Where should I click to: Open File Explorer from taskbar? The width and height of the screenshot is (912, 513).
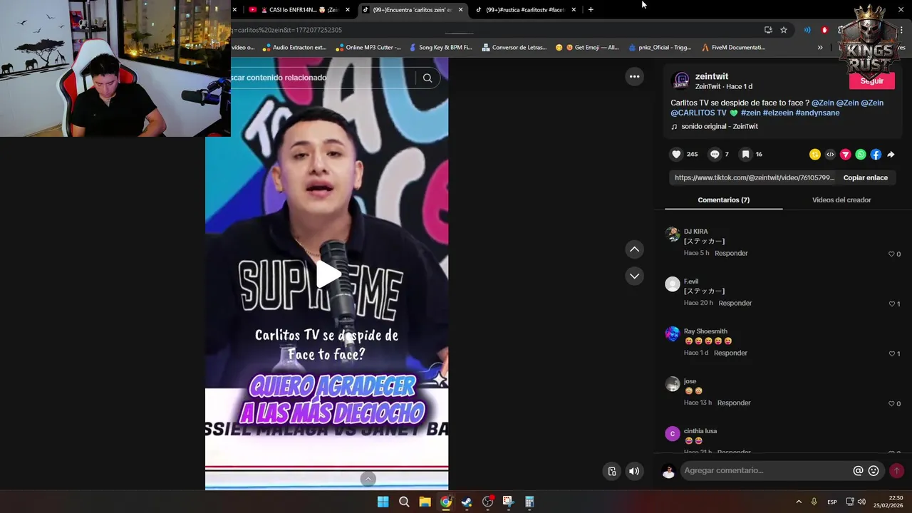425,502
